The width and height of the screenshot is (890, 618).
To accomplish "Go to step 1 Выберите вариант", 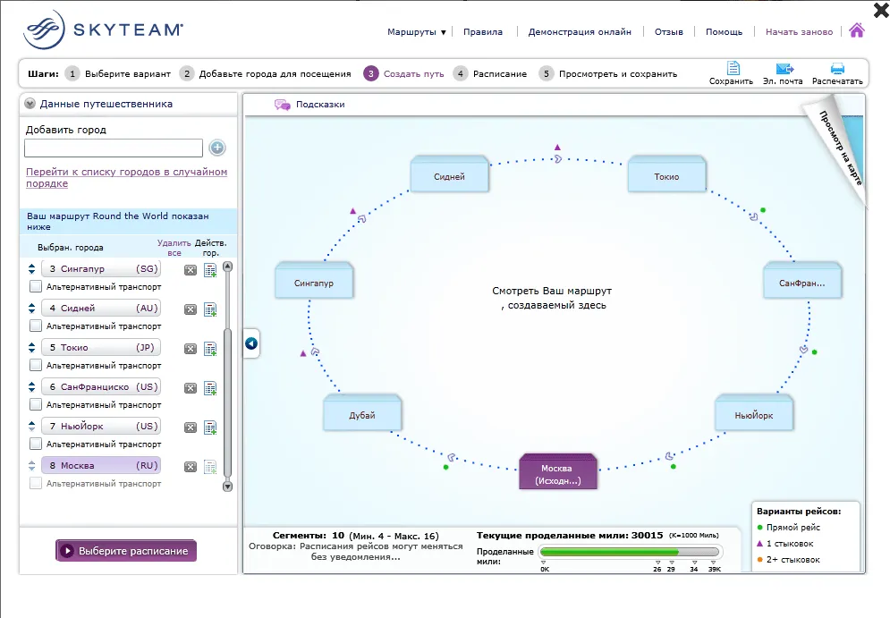I will [117, 73].
